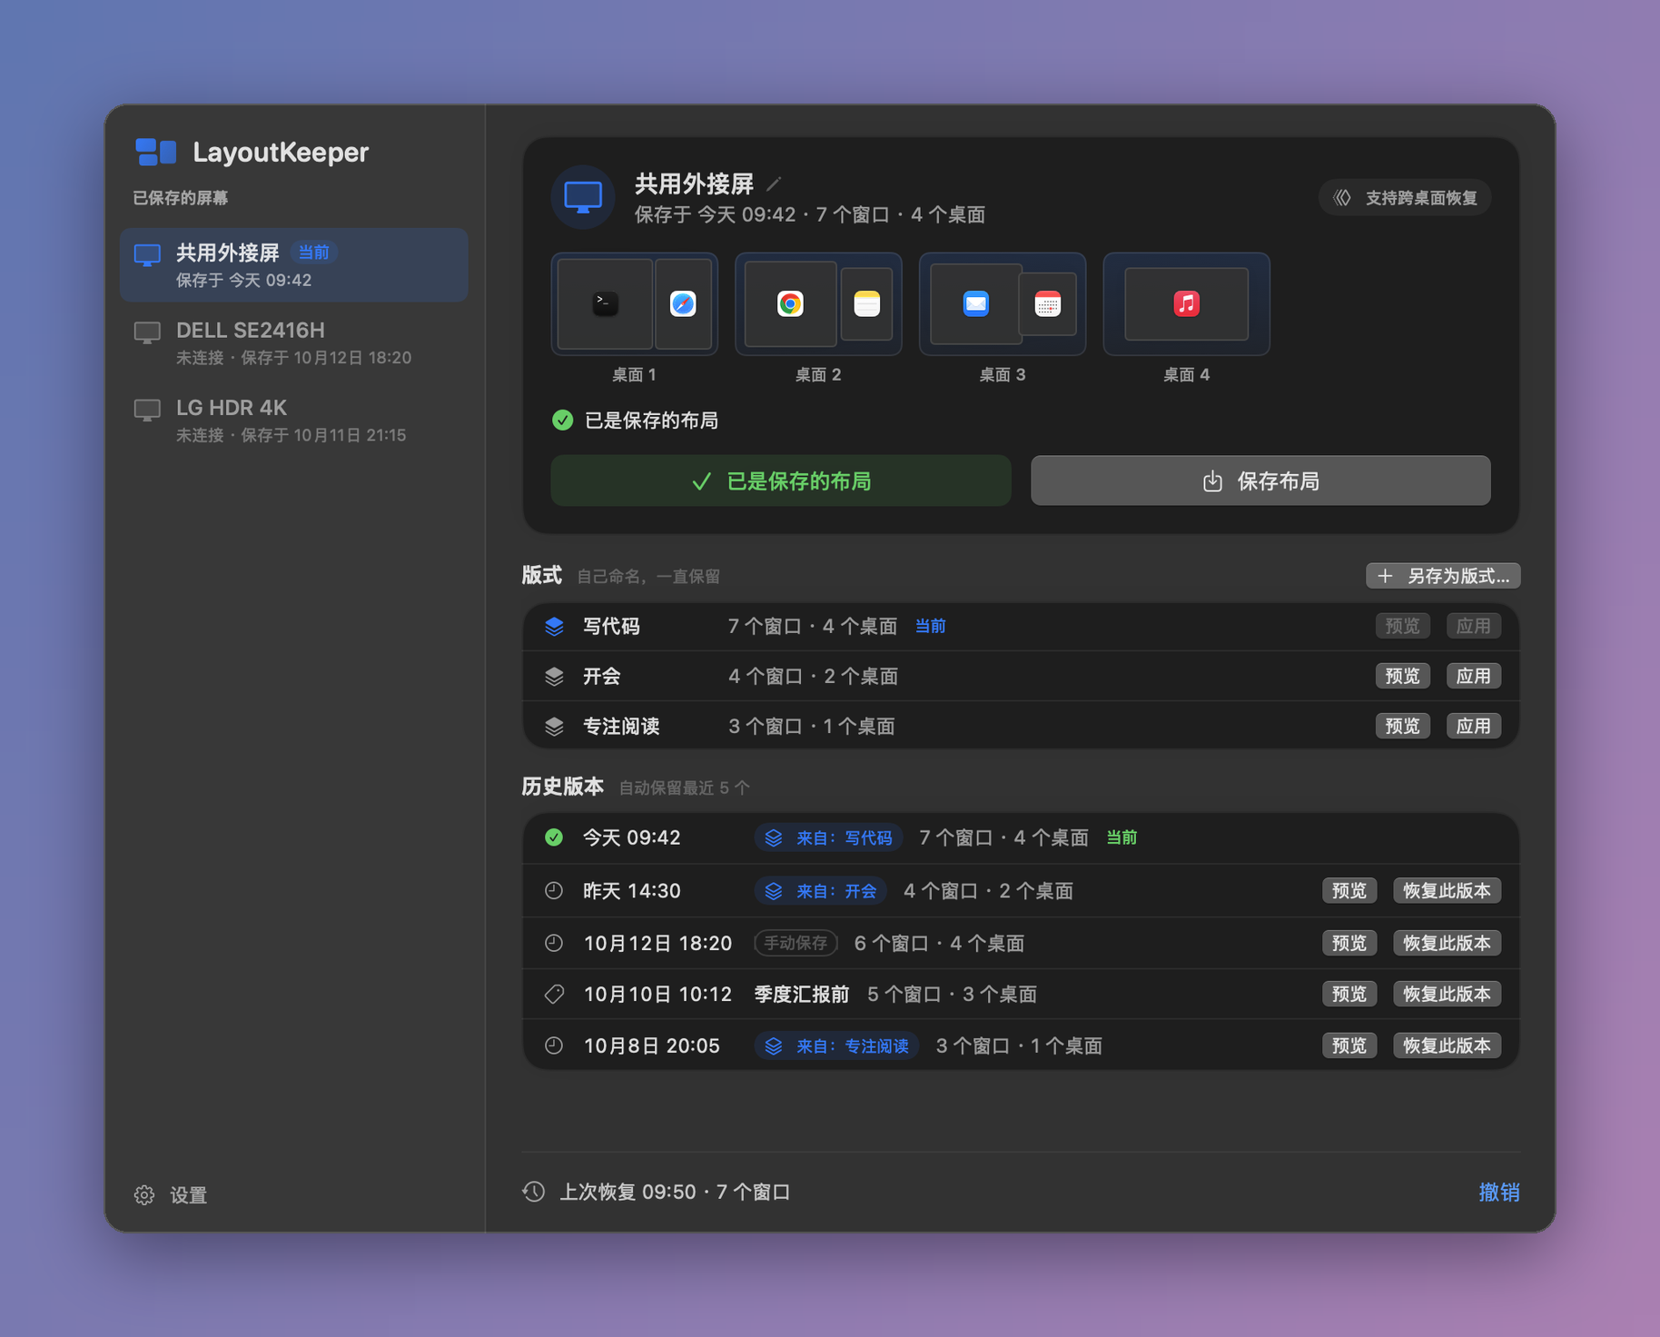Click the 支持跨桌面恢复 badge
Screen dimensions: 1660x1337
point(1405,198)
